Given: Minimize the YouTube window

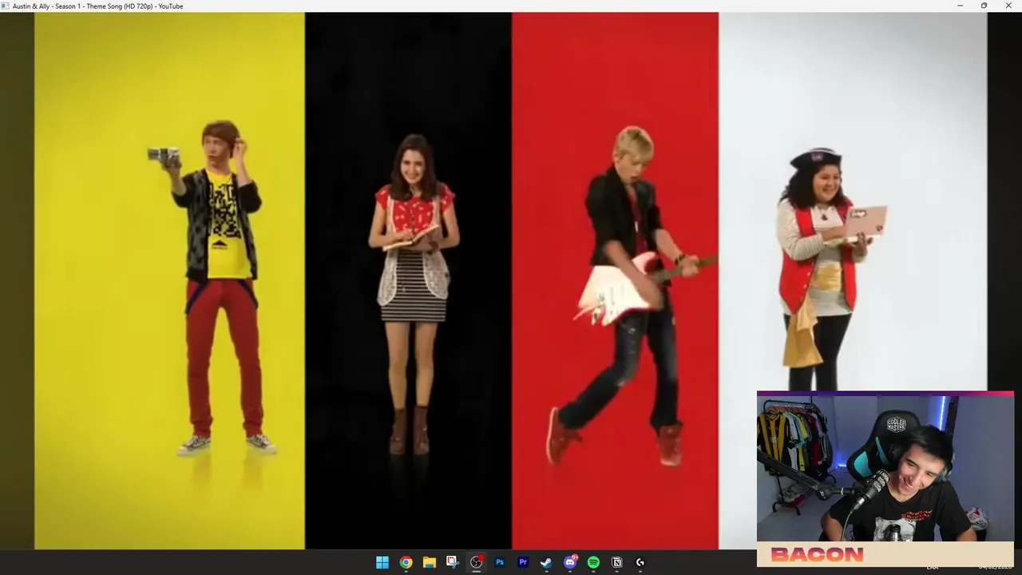Looking at the screenshot, I should (x=961, y=6).
